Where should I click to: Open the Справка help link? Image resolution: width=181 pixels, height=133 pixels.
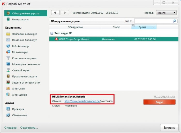point(10,128)
